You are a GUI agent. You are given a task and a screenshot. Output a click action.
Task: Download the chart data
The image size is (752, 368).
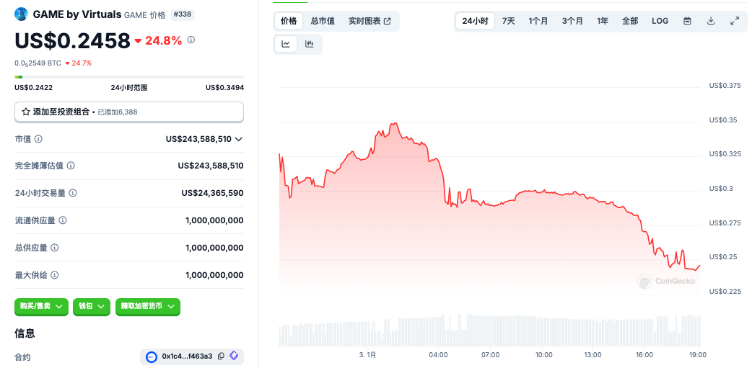point(711,21)
